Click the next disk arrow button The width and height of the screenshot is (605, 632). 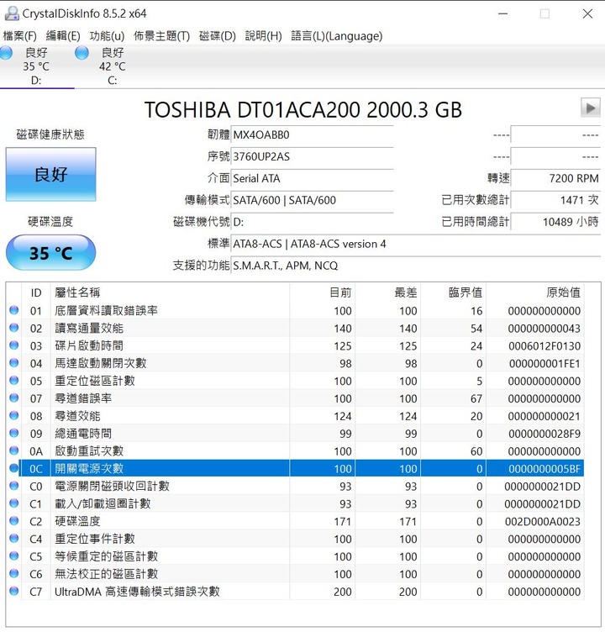[x=591, y=108]
